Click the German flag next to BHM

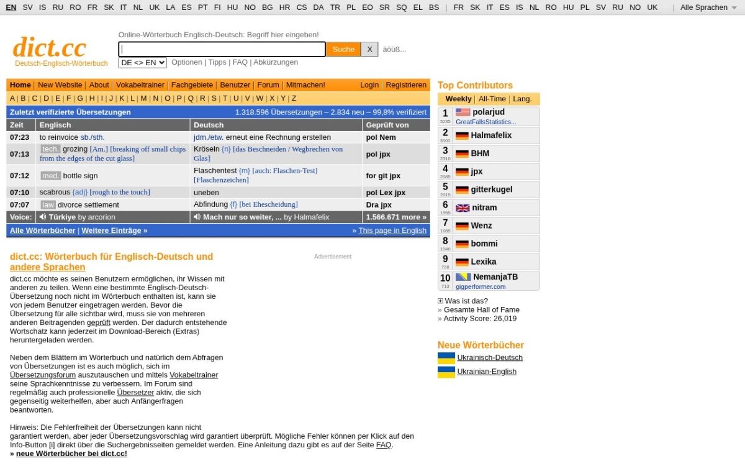click(x=462, y=153)
